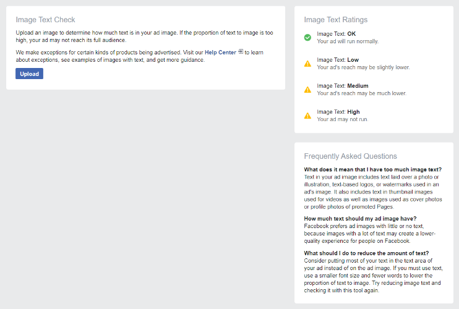Click 'Your ad's reach may be much lower.'
This screenshot has width=459, height=309.
(x=361, y=93)
